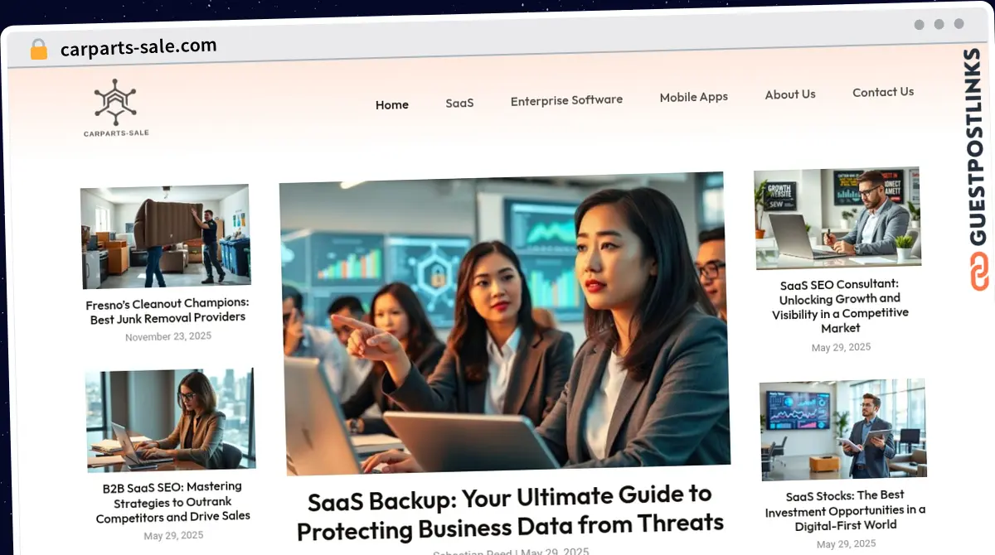This screenshot has height=555, width=995.
Task: Click the junk removal movers thumbnail
Action: point(166,236)
